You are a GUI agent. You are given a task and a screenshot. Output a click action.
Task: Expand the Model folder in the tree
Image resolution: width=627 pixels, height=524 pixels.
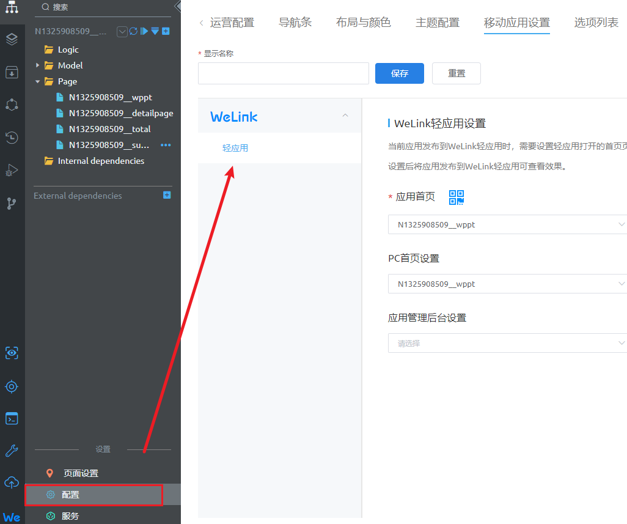[37, 65]
